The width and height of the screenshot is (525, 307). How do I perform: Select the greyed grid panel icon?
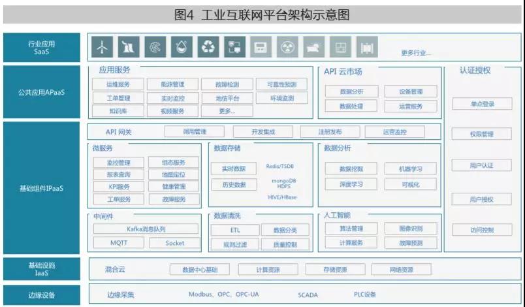click(x=340, y=47)
